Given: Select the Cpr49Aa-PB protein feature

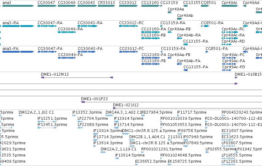Looking at the screenshot, I should (x=170, y=58).
